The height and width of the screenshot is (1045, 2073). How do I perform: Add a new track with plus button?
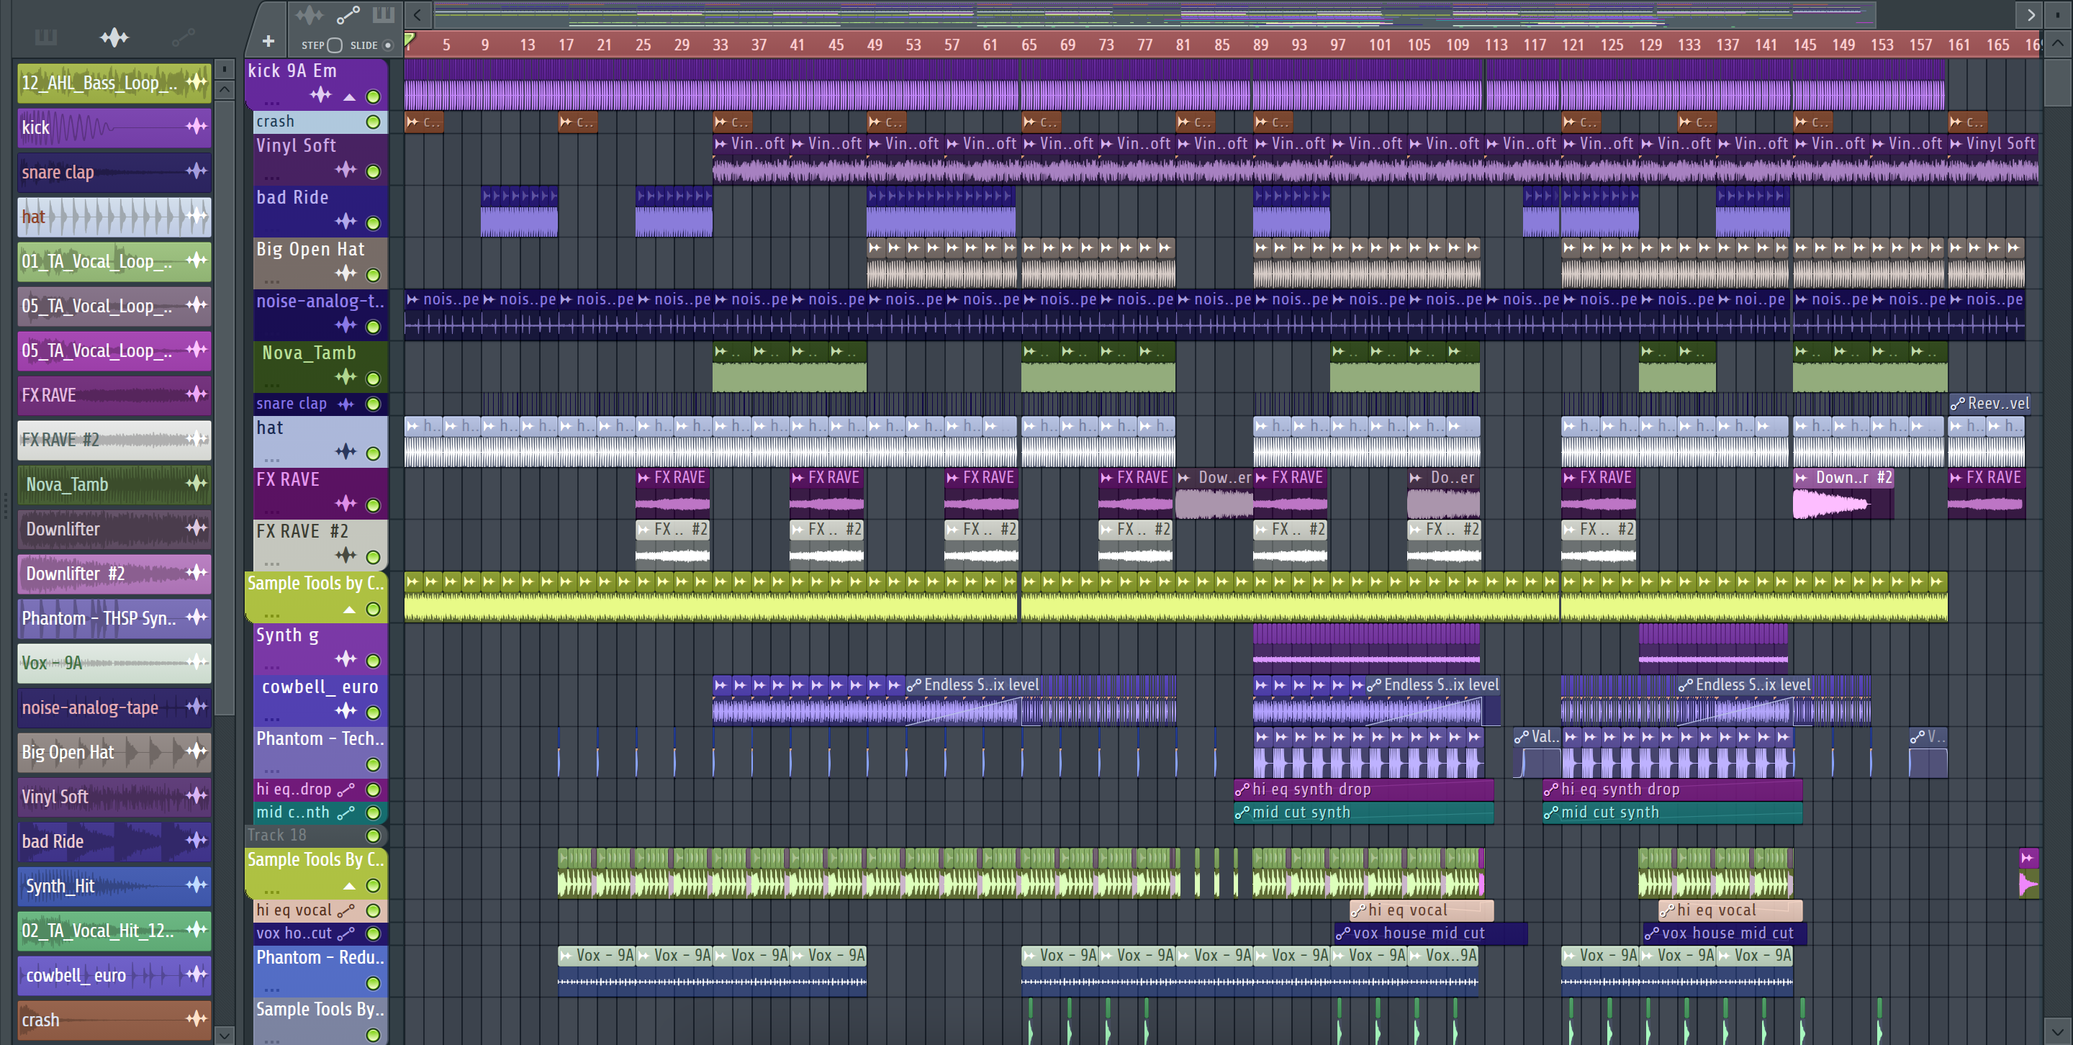tap(268, 41)
